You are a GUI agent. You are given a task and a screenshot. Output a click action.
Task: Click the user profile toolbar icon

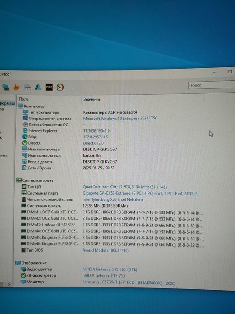click(38, 87)
